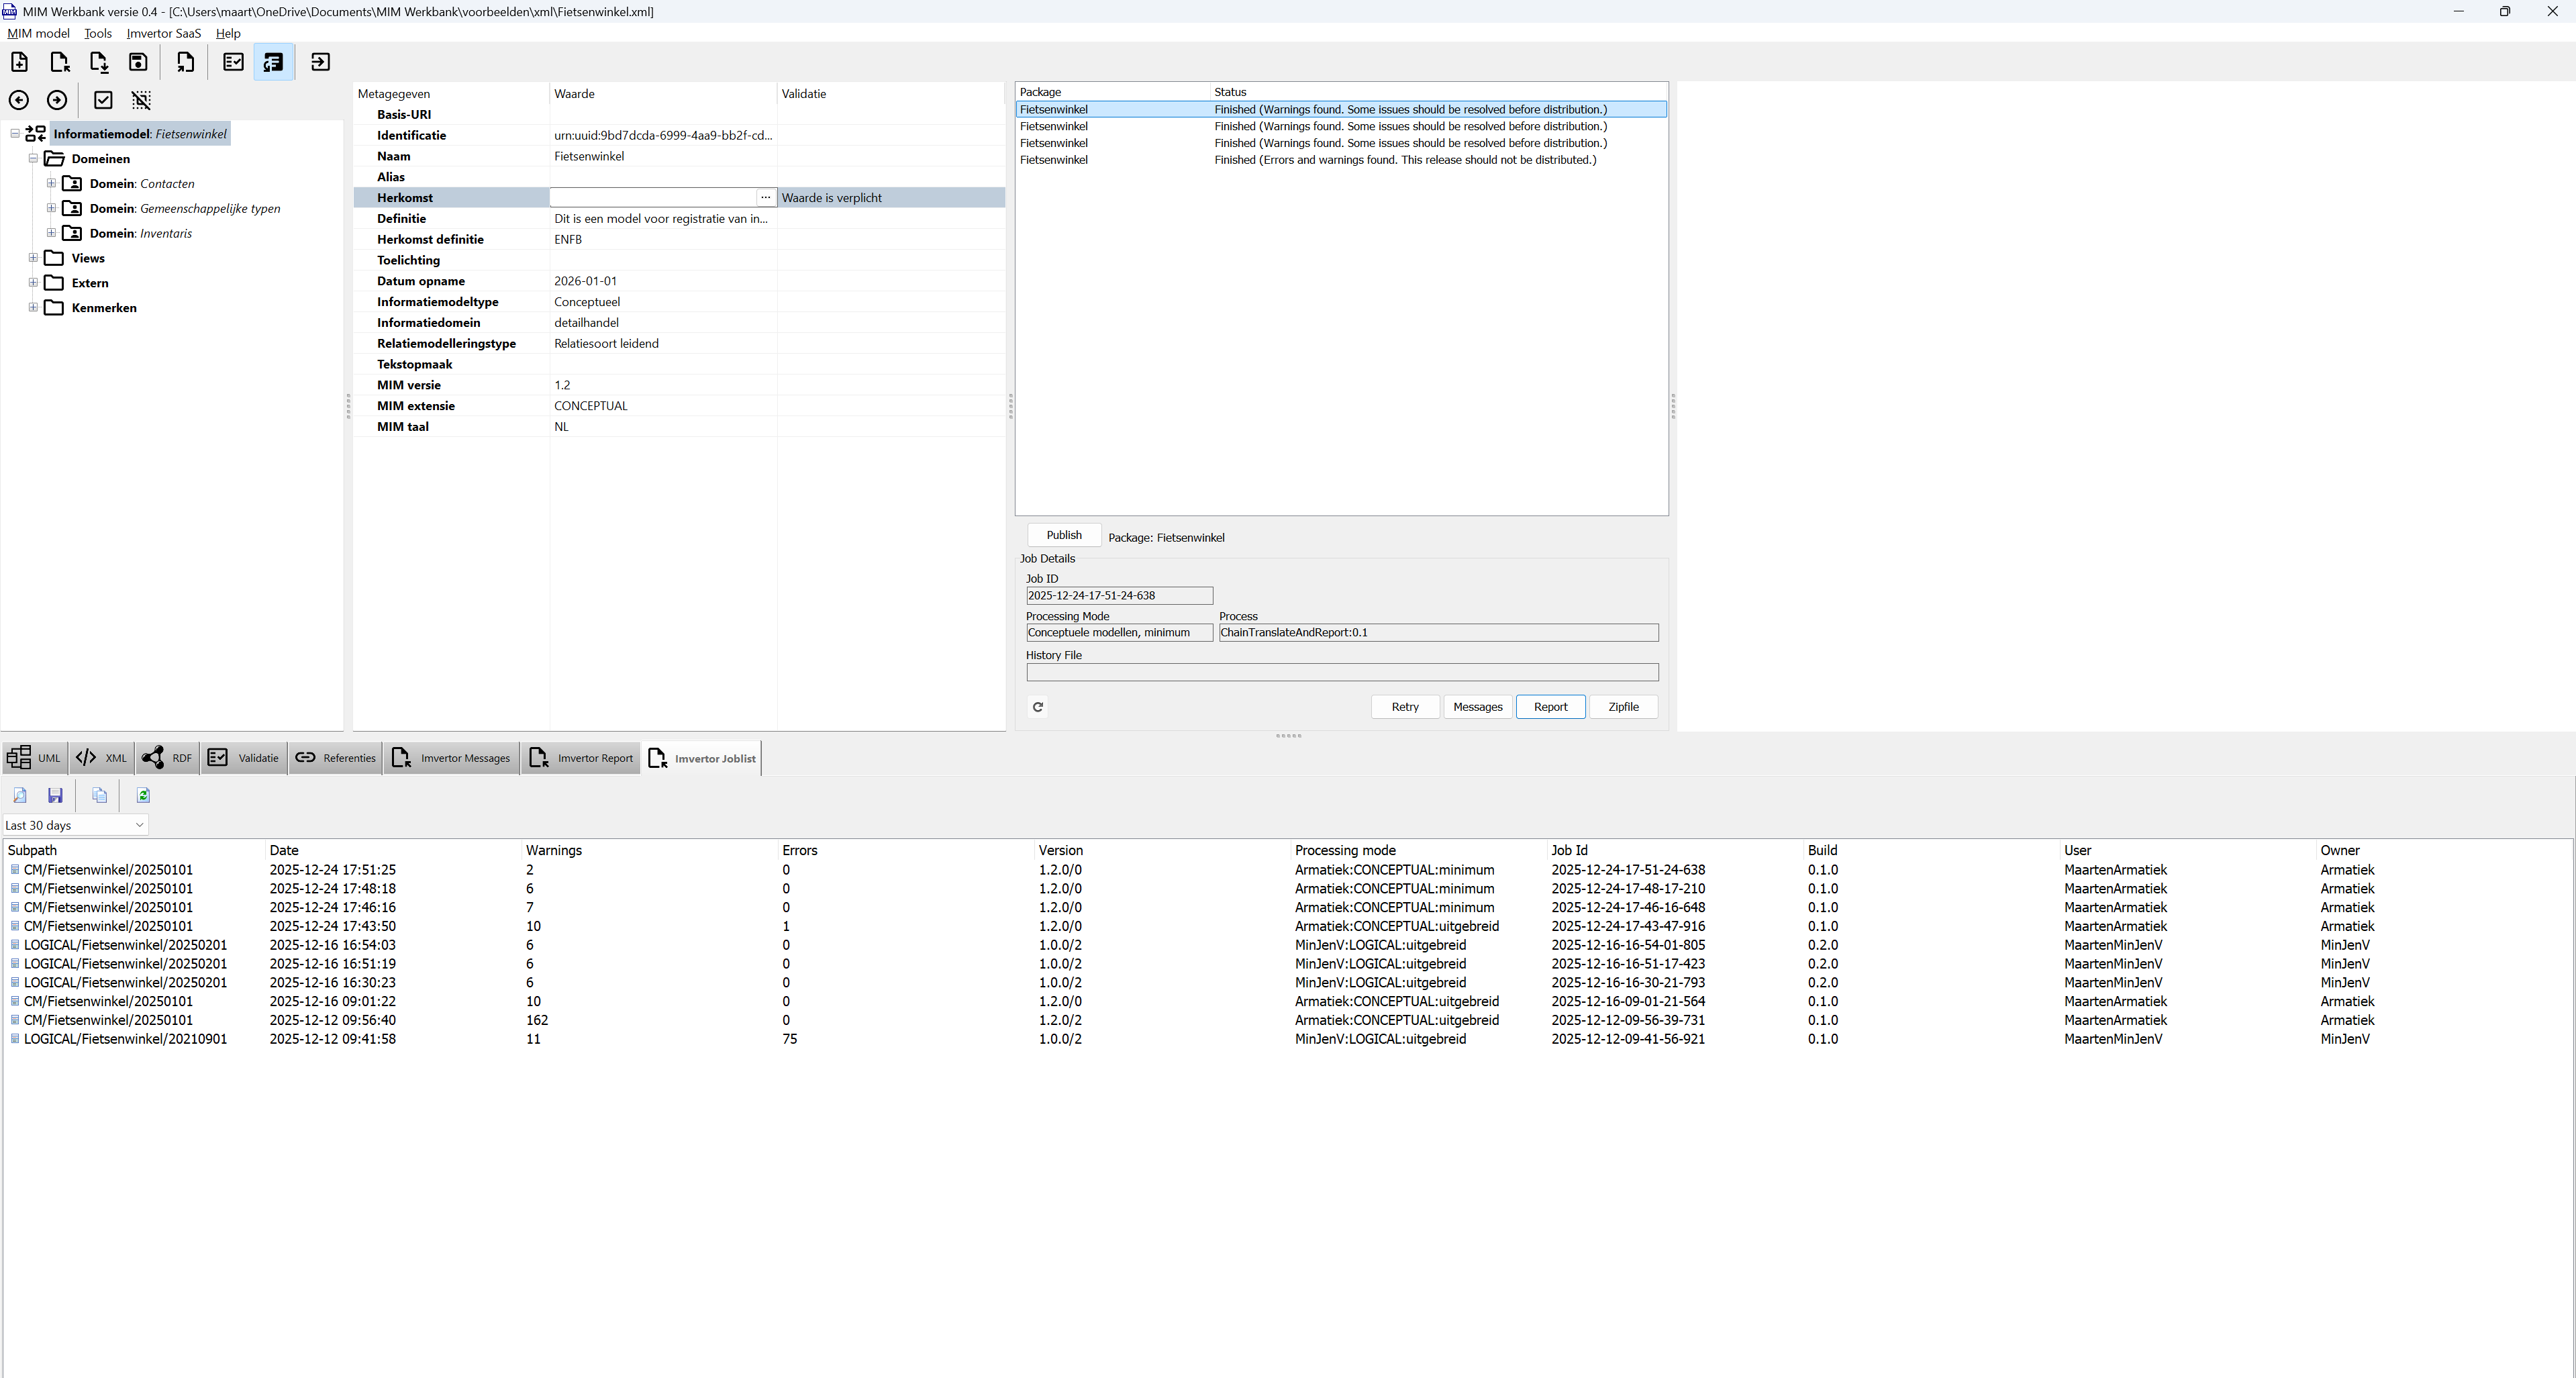Click the exit arrow-in-box toolbar icon
The width and height of the screenshot is (2576, 1378).
tap(320, 62)
